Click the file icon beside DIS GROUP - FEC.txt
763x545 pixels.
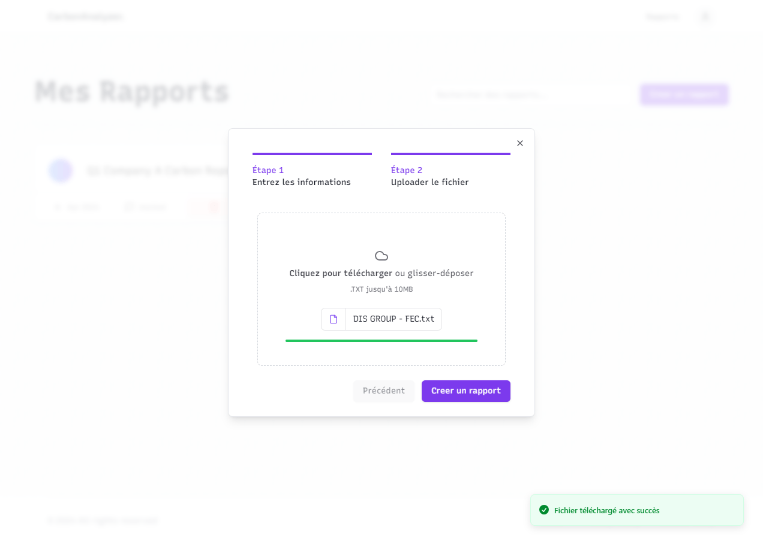pos(334,319)
